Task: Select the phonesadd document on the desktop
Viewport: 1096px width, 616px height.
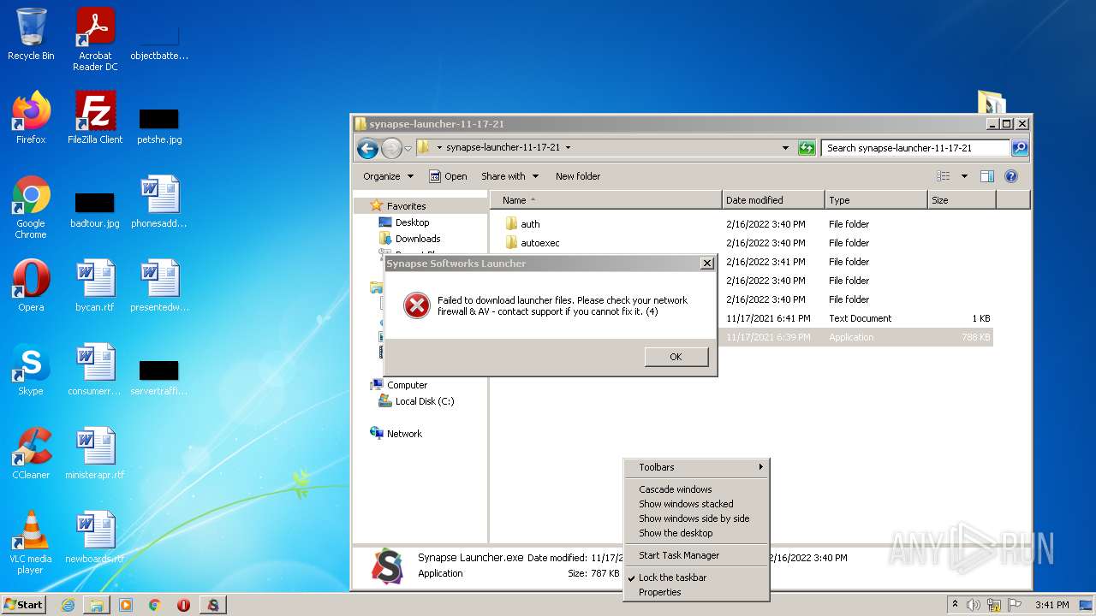Action: [x=159, y=202]
